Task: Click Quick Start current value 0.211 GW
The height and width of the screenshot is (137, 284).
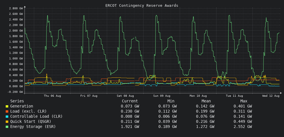Action: (x=130, y=121)
